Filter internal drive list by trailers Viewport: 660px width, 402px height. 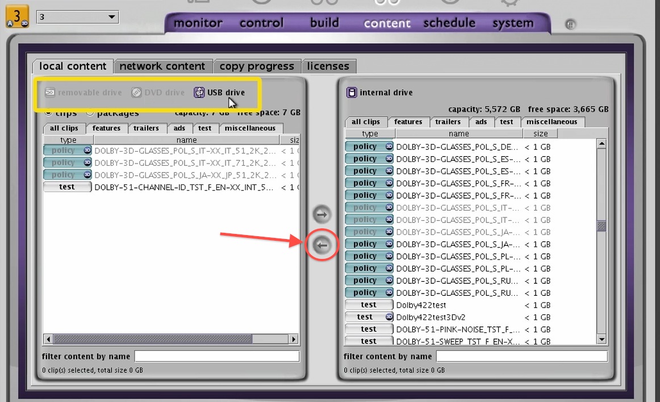448,122
